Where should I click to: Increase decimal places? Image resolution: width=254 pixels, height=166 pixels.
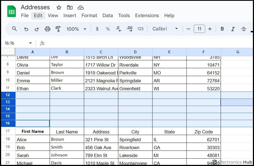(129, 29)
